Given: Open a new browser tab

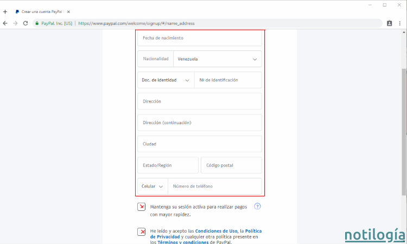Looking at the screenshot, I should pyautogui.click(x=5, y=12).
